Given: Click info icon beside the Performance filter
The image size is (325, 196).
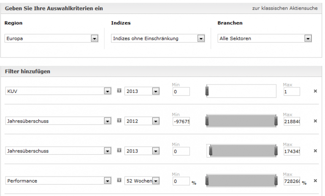Looking at the screenshot, I should pyautogui.click(x=119, y=180).
